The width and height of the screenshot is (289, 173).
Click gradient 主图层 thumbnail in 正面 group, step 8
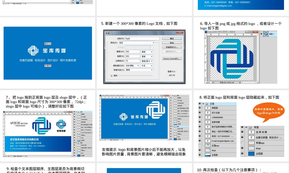pos(208,155)
